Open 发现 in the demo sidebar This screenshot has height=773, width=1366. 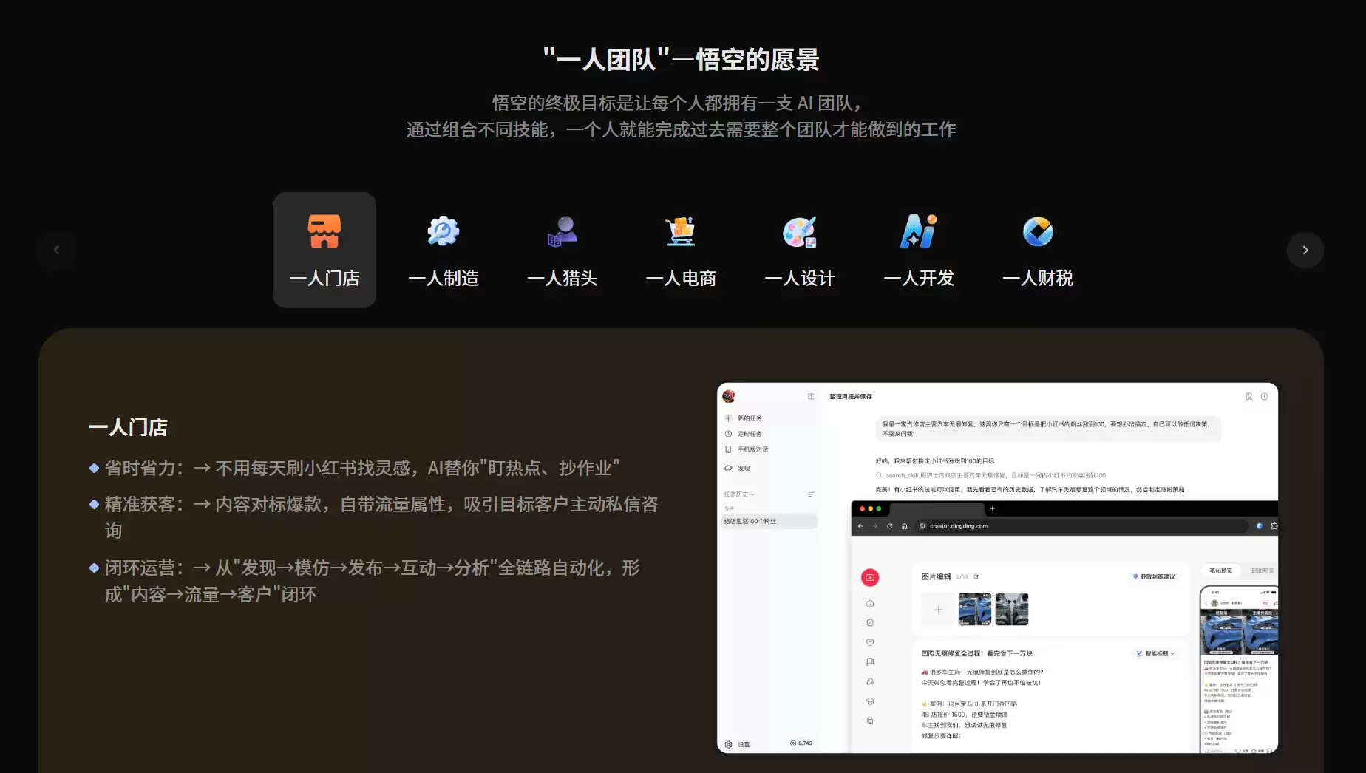pos(738,469)
